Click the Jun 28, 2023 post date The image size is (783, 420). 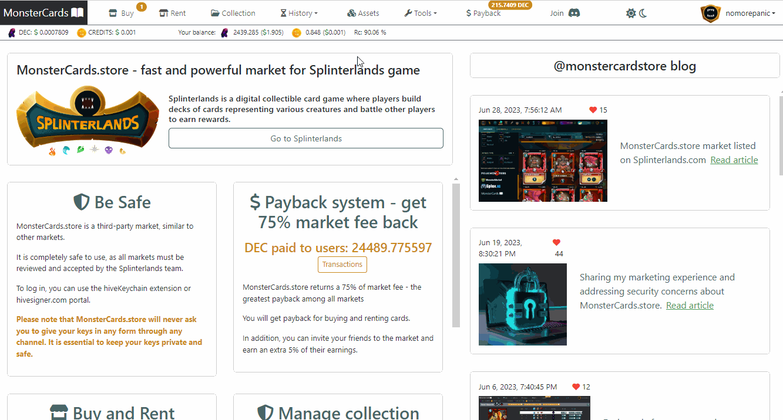coord(520,110)
